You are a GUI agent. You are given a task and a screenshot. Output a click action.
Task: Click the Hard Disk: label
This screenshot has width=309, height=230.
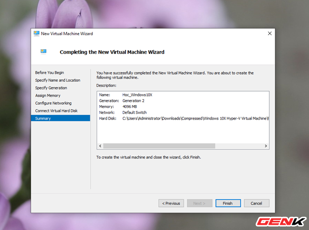click(108, 119)
